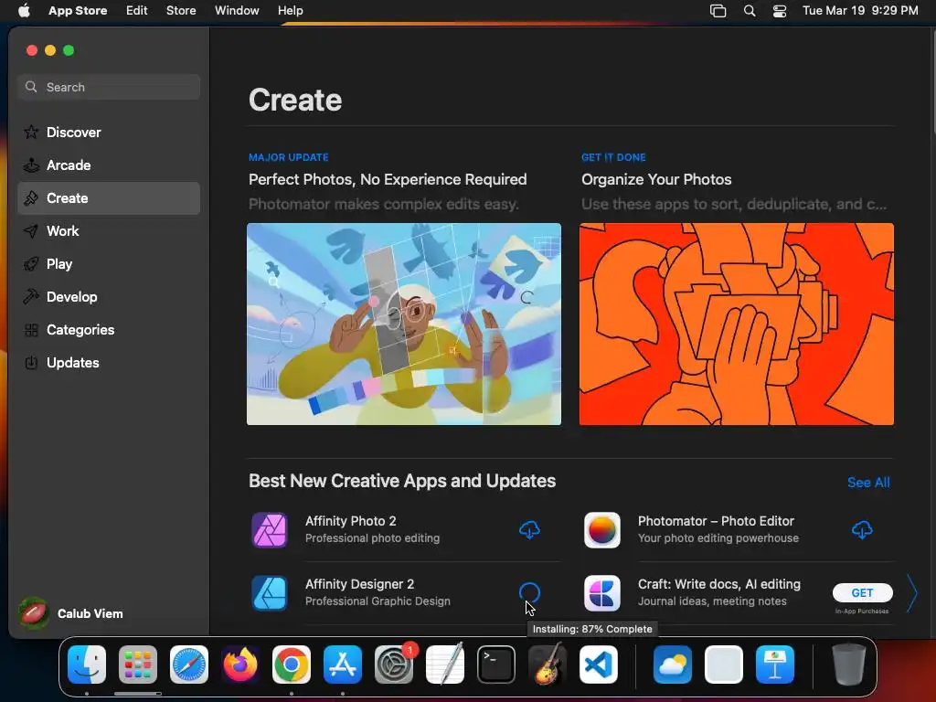Image resolution: width=936 pixels, height=702 pixels.
Task: Select the Create sidebar item
Action: click(109, 198)
